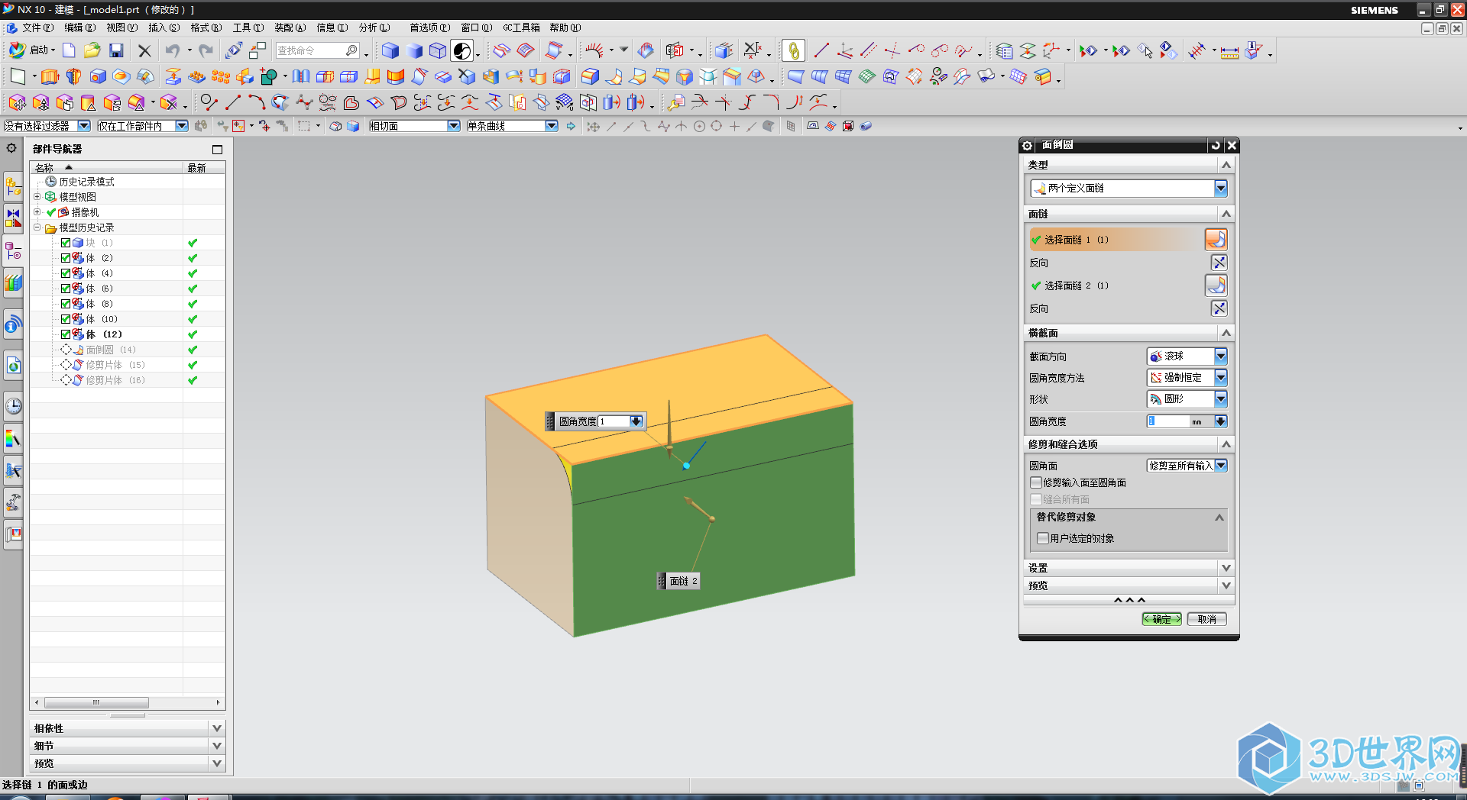Enable 用户选定的对象 checkbox
The image size is (1467, 800).
point(1042,538)
